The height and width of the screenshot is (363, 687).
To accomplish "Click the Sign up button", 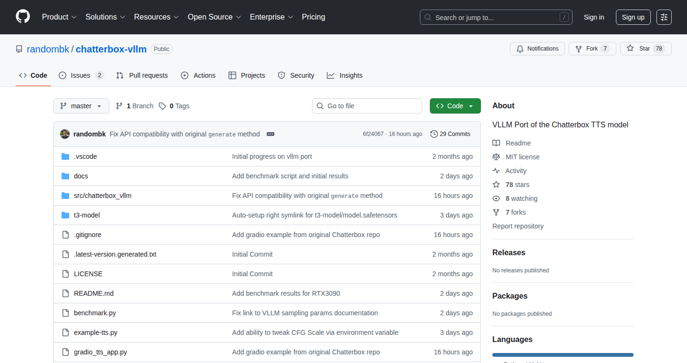I will pyautogui.click(x=633, y=17).
